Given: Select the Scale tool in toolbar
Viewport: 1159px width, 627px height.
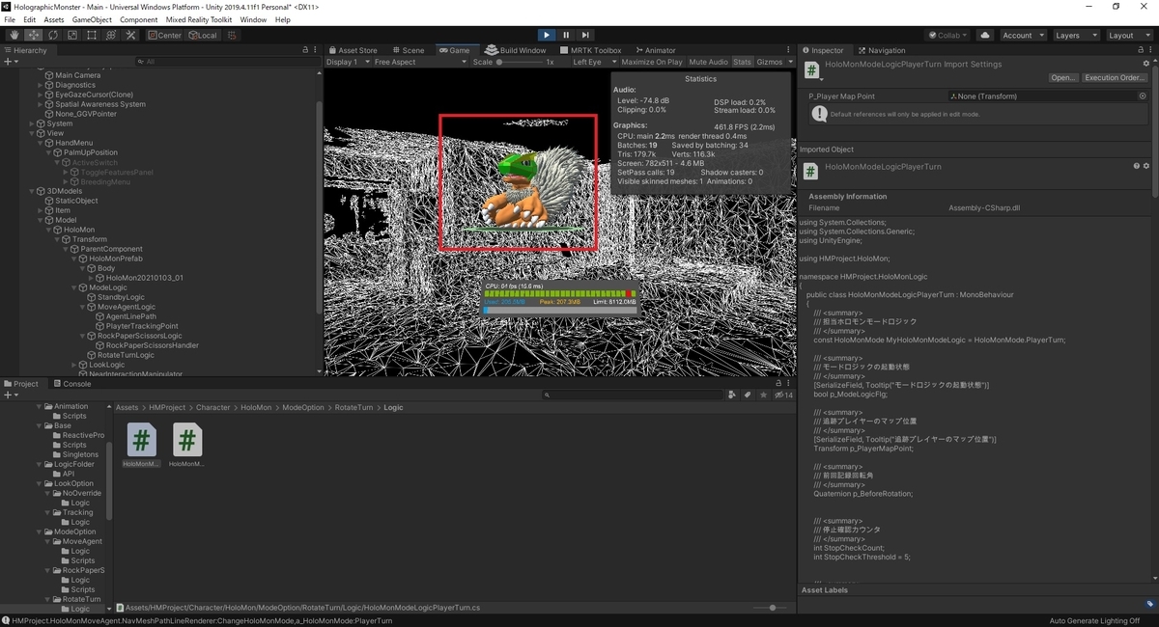Looking at the screenshot, I should tap(71, 35).
